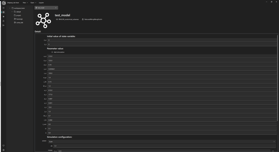Edit the W_e field showing 1.0
The image size is (279, 152).
tap(162, 86)
